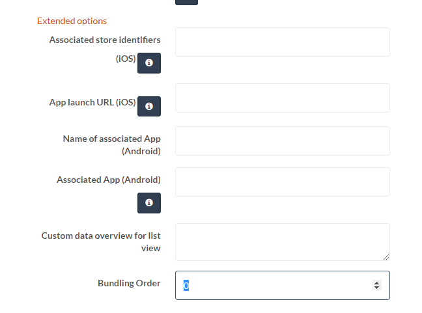The height and width of the screenshot is (313, 422).
Task: Click the partially visible dark button at top
Action: coord(186,2)
